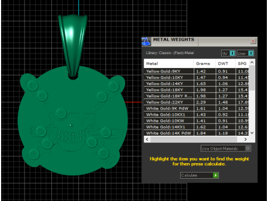The width and height of the screenshot is (268, 201).
Task: Click the SPG column header
Action: (x=242, y=64)
